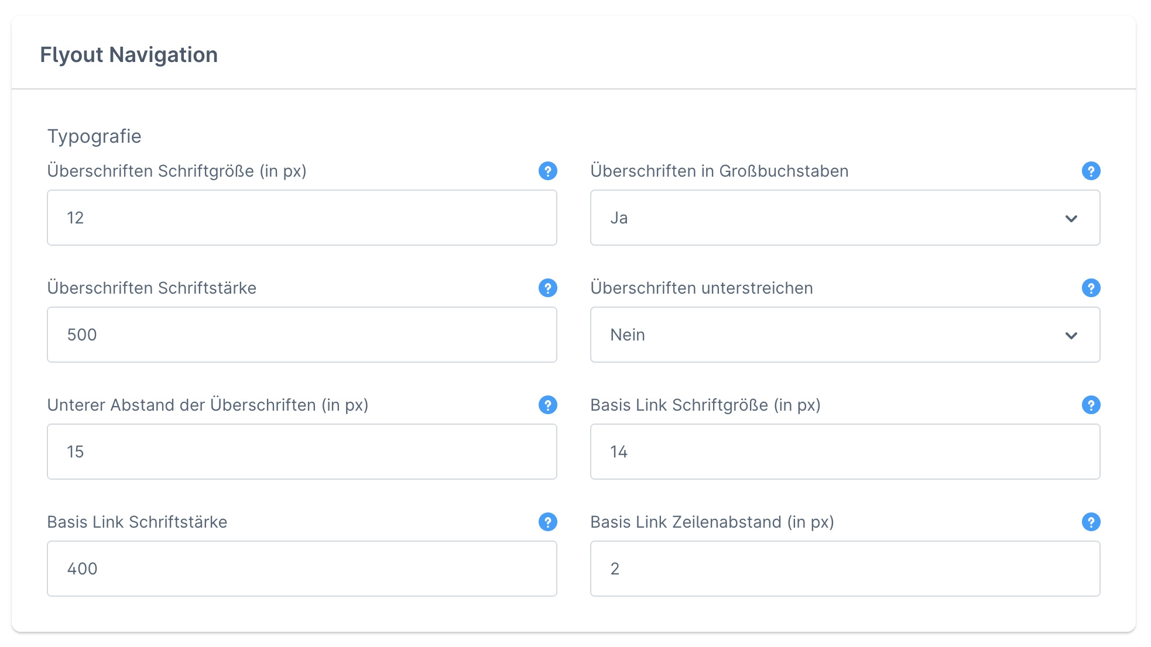Select the Unterer Abstand input showing 15

(302, 452)
